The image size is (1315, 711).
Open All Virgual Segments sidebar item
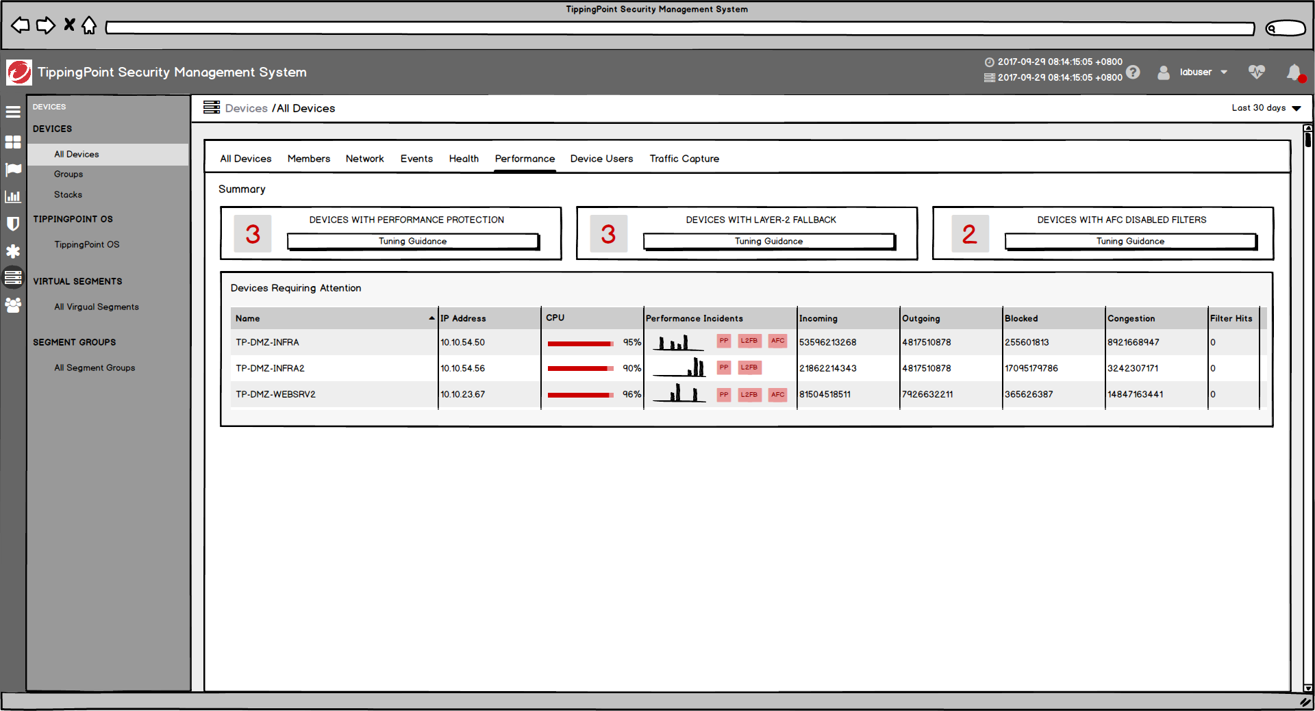(97, 307)
